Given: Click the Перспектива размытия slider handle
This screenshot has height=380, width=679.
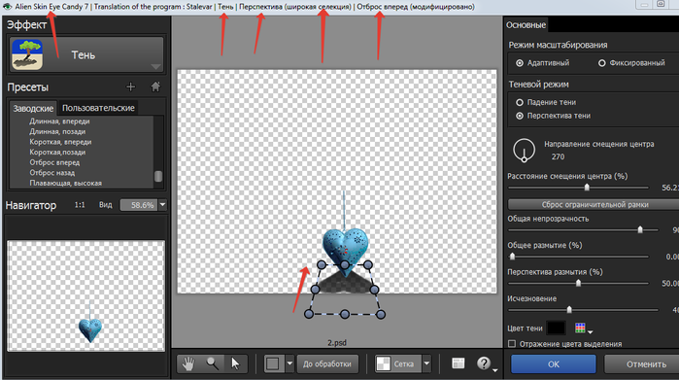Looking at the screenshot, I should (578, 283).
